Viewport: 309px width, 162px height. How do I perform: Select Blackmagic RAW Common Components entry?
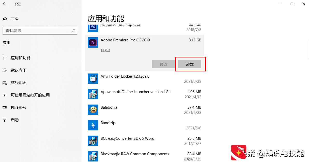point(145,156)
